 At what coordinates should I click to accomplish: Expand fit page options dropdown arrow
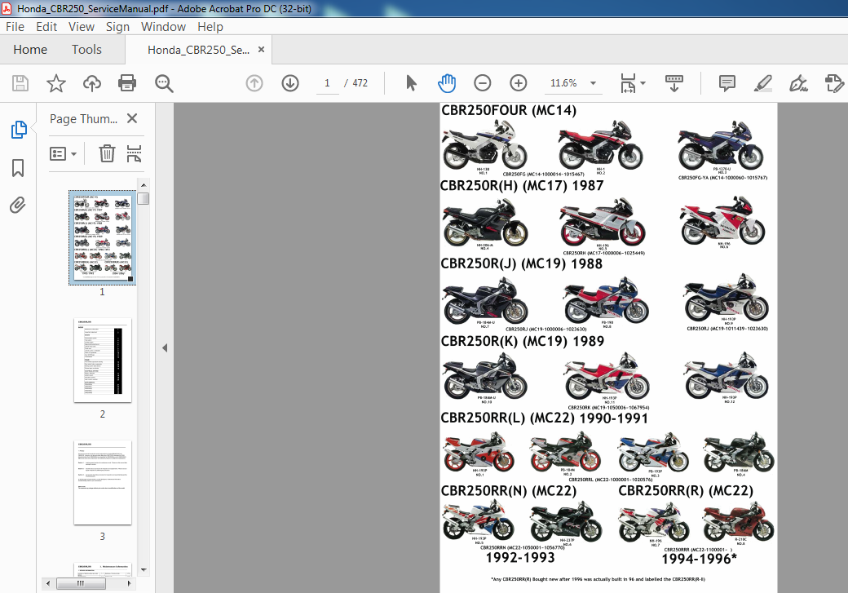pos(643,83)
